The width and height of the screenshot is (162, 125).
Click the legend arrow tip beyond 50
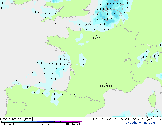(81, 122)
